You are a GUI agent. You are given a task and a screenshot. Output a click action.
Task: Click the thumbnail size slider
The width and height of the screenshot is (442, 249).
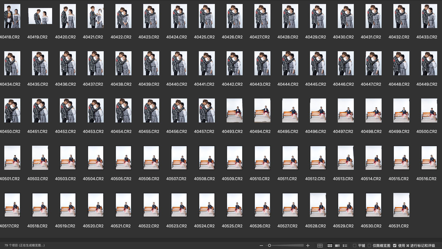[286, 246]
